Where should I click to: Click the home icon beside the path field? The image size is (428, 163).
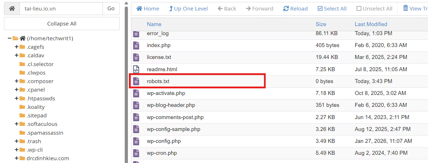[x=12, y=9]
